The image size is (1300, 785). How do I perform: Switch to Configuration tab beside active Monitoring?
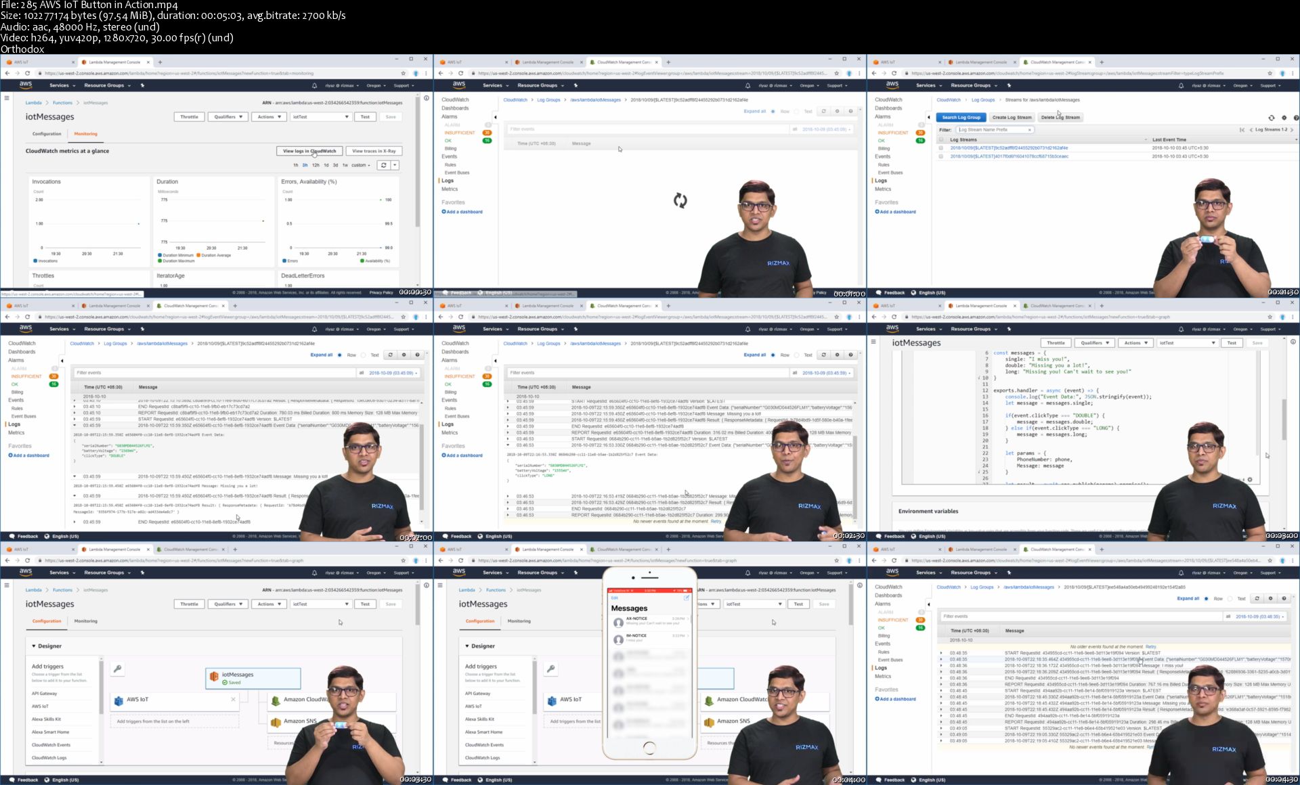click(x=47, y=134)
